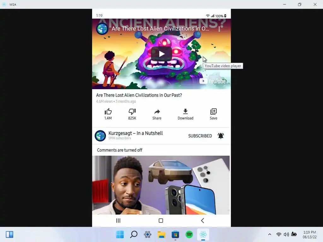Share the video
Viewport: 323px width, 242px height.
157,114
